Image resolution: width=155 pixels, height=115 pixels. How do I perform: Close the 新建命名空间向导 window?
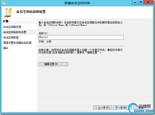[x=148, y=2]
